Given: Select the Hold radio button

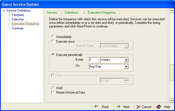Looking at the screenshot, I should click(53, 88).
